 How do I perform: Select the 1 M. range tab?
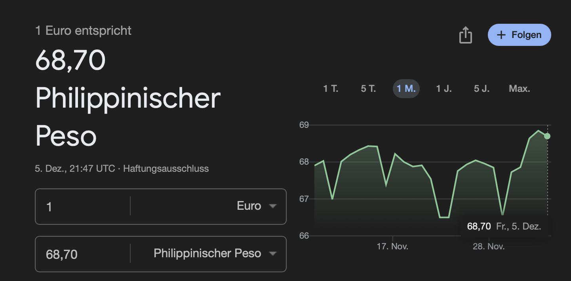406,89
